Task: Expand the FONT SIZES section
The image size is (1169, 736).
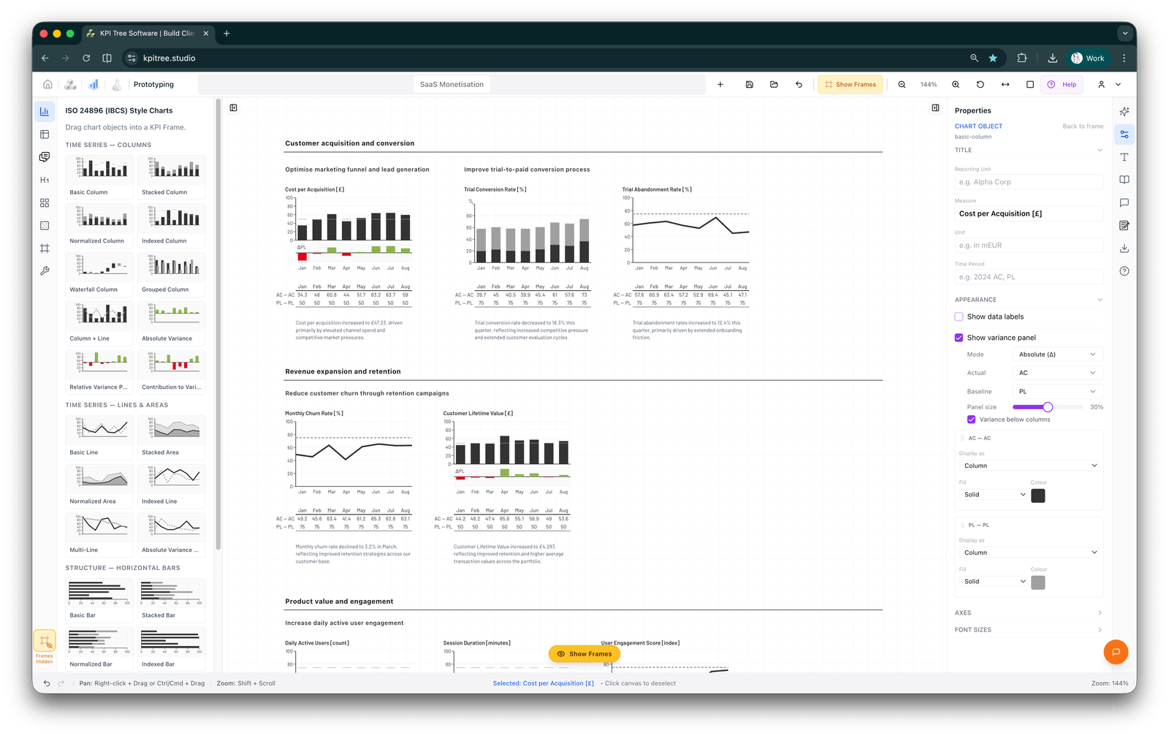Action: (x=1029, y=629)
